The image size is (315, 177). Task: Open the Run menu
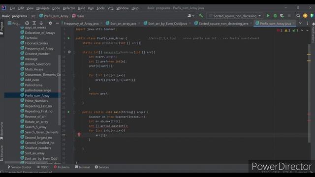coord(91,8)
